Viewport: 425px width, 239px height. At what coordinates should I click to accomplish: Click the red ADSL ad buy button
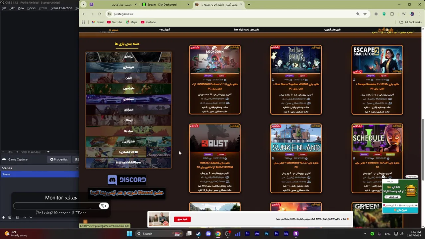[x=182, y=219]
